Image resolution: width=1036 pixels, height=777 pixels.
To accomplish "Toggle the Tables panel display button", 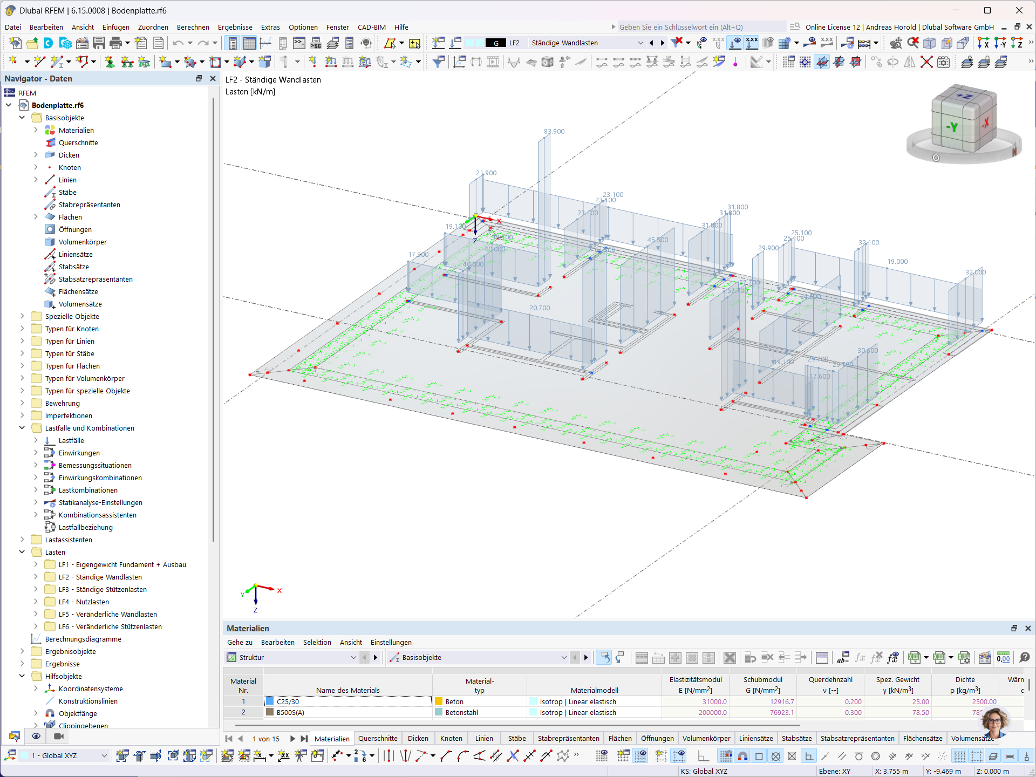I will point(249,43).
